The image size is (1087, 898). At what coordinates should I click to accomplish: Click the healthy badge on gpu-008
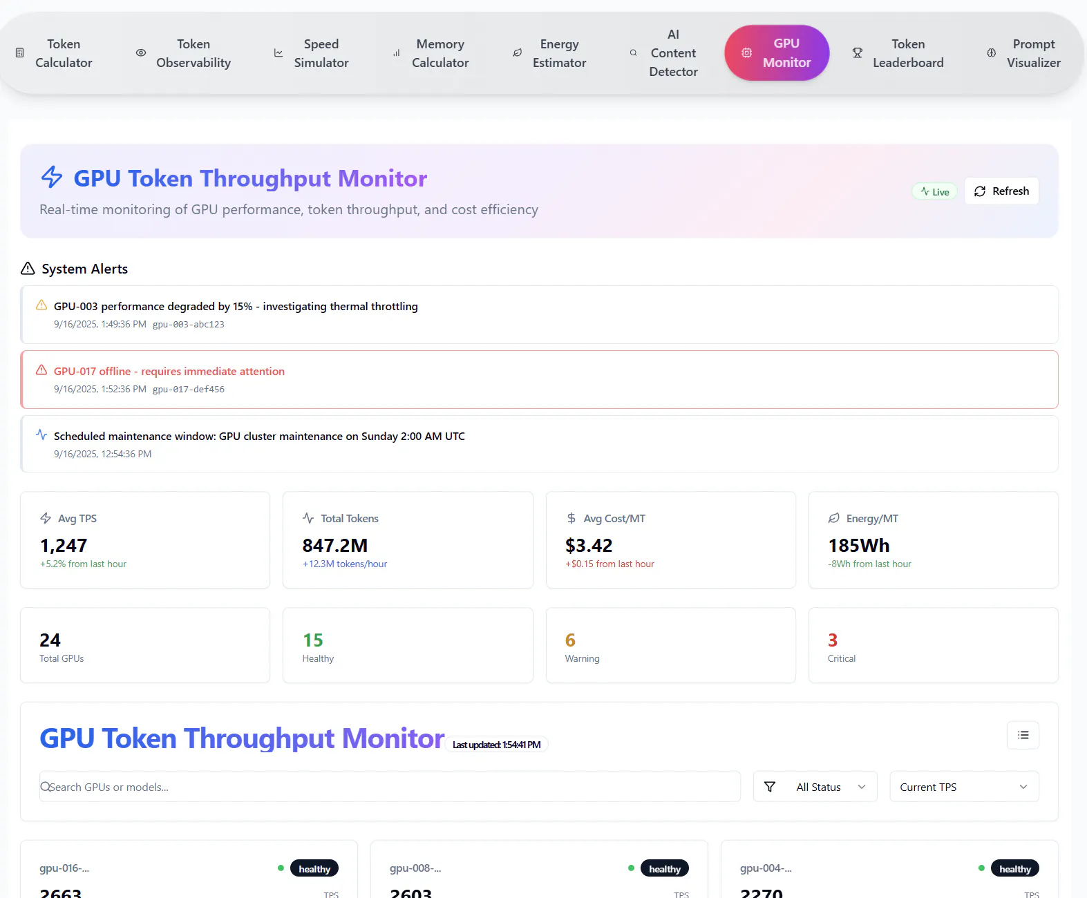click(x=665, y=868)
